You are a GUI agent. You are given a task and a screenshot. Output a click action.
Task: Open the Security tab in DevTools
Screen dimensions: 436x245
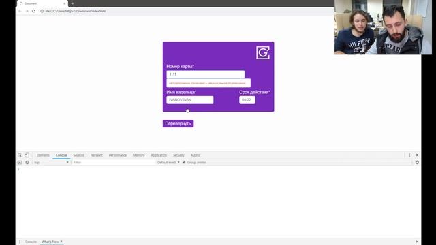[x=178, y=155]
